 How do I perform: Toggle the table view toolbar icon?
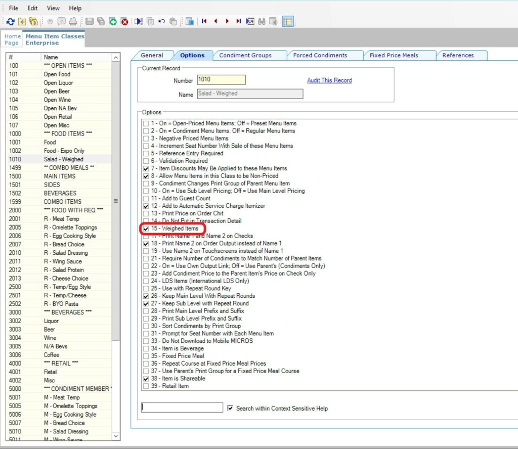288,22
